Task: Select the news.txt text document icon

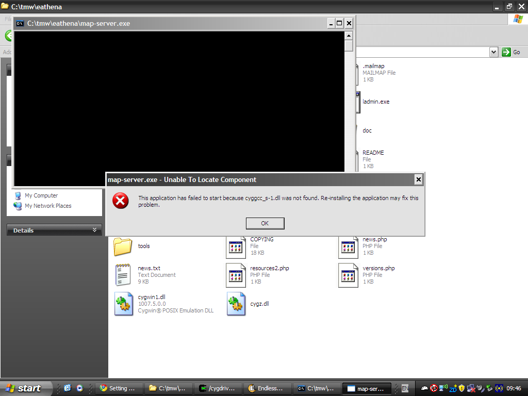Action: click(123, 275)
